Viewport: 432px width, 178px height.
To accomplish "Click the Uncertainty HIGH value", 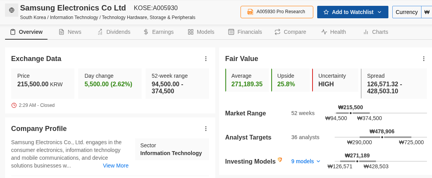I will pos(326,84).
